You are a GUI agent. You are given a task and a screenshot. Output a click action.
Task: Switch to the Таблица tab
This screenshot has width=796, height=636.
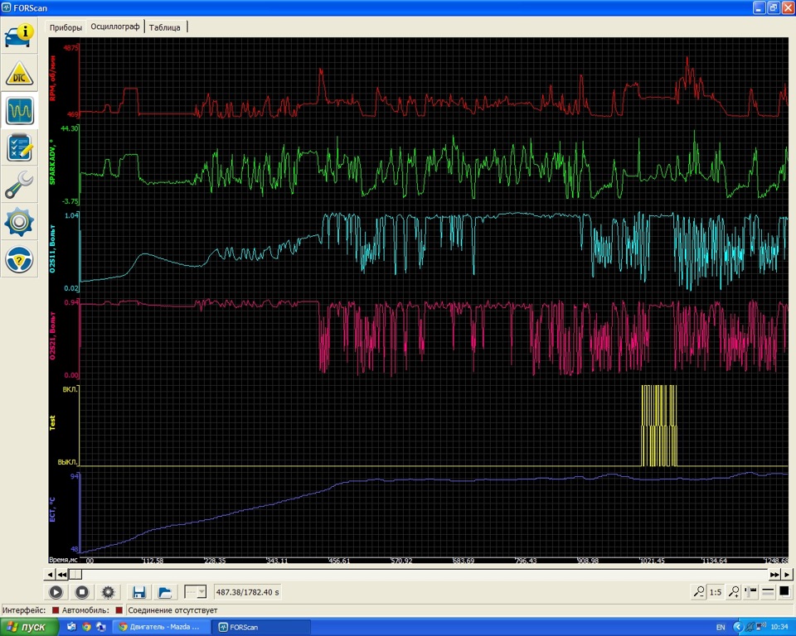click(165, 27)
